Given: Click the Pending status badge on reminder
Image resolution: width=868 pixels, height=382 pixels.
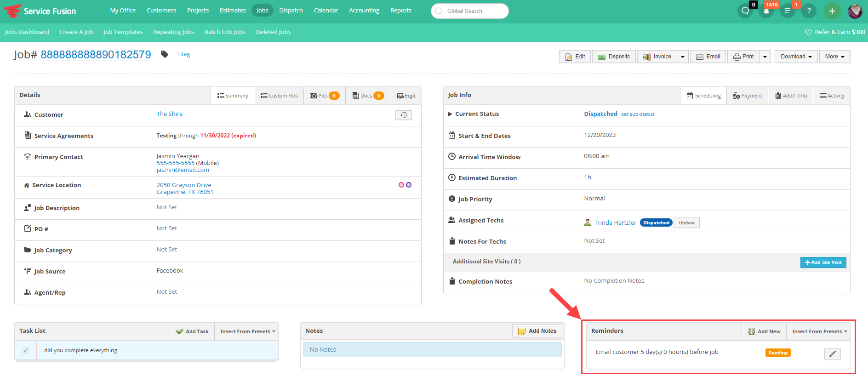Looking at the screenshot, I should coord(778,353).
